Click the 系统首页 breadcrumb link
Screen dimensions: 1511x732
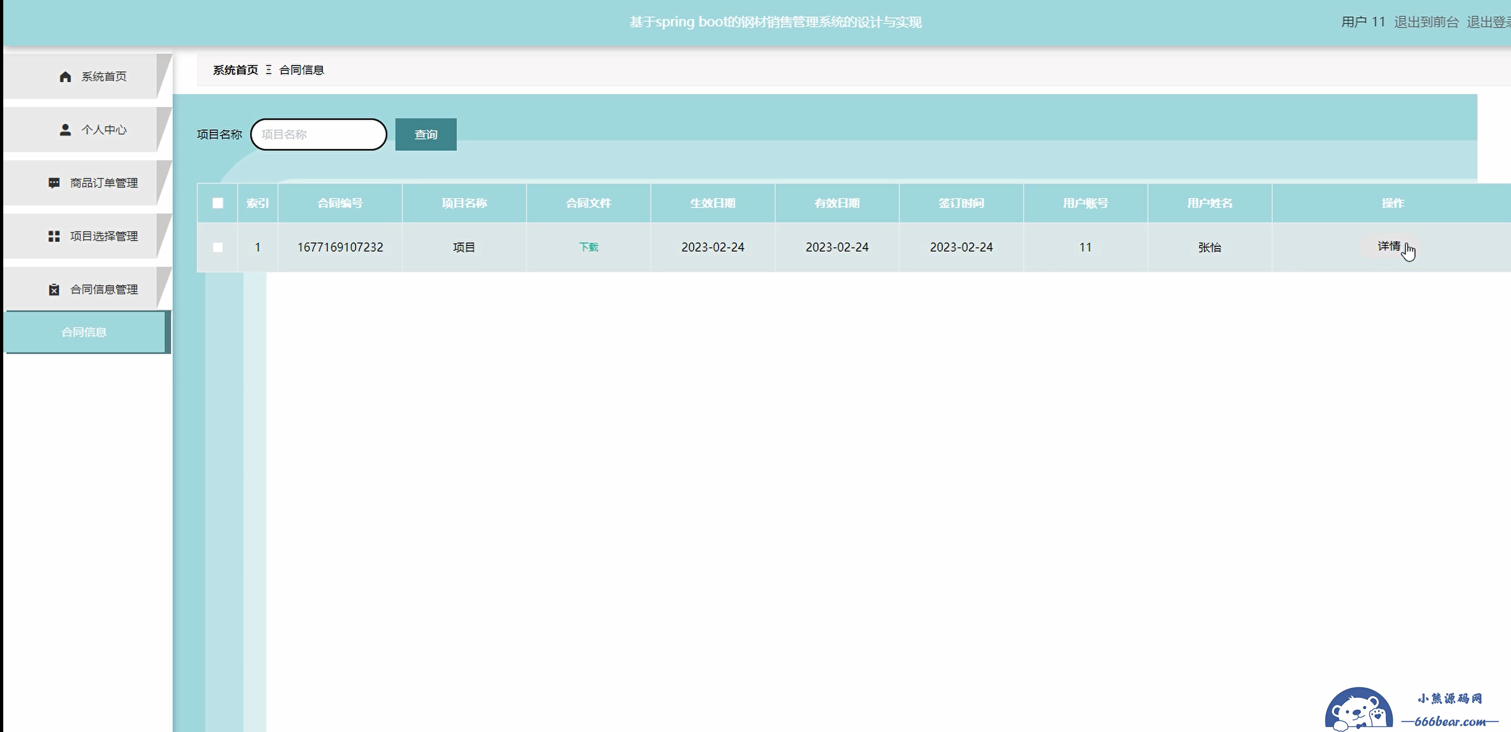(x=235, y=70)
